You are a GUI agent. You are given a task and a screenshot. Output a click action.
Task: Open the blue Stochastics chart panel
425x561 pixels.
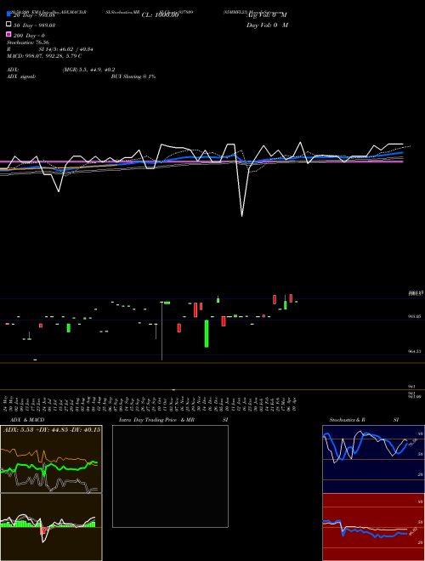[x=373, y=459]
